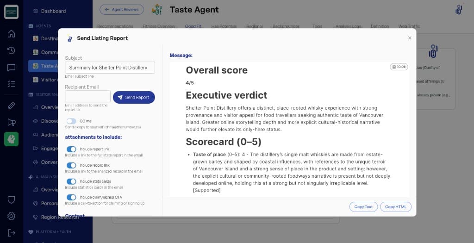Open the Definition tab

380,26
